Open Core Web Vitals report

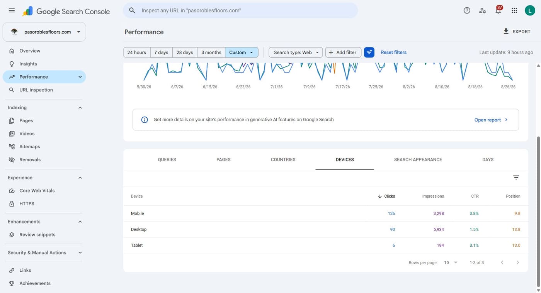tap(44, 191)
